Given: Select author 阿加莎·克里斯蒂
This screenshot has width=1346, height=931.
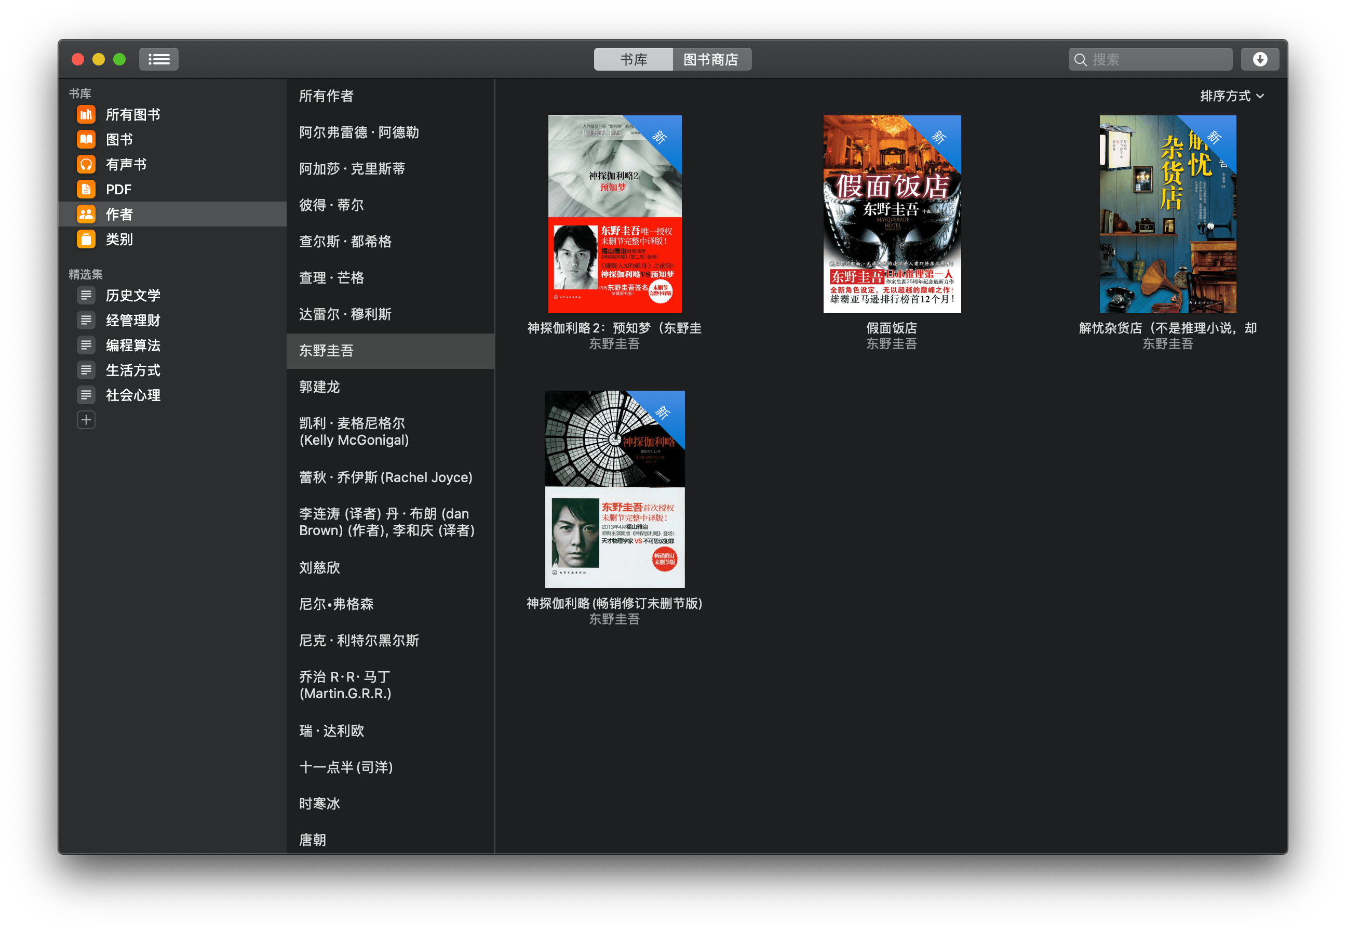Looking at the screenshot, I should click(x=391, y=168).
